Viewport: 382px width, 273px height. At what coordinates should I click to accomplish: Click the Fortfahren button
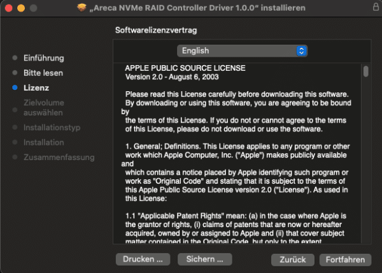point(345,260)
